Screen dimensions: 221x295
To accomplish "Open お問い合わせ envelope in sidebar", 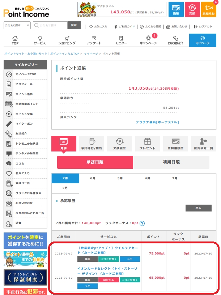I will pos(25,203).
